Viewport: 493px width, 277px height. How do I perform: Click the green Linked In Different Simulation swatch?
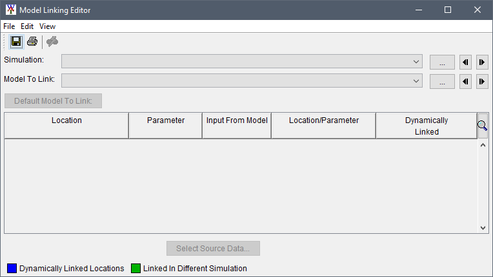click(136, 268)
